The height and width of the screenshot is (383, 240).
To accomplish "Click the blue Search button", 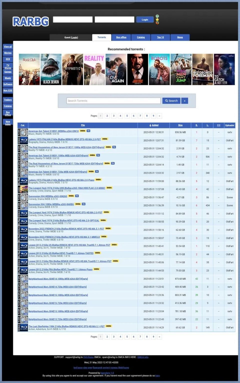I will 171,101.
